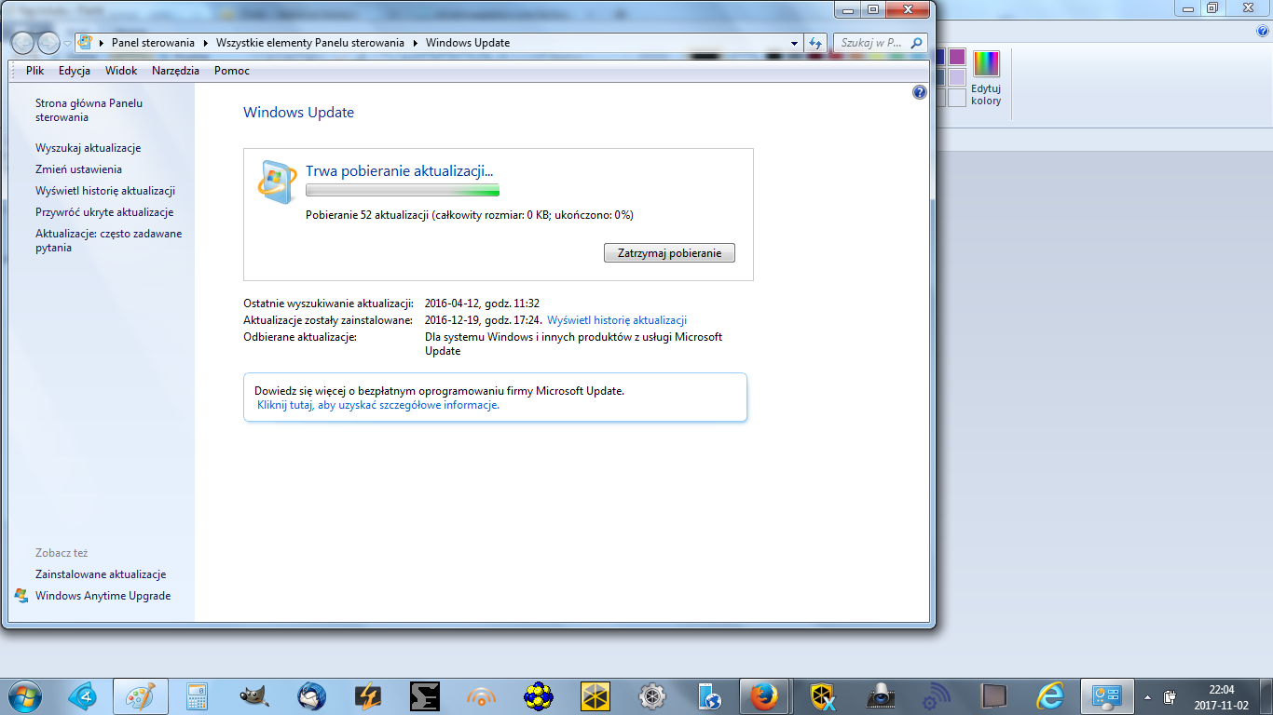
Task: Click the yellow shield with X taskbar icon
Action: [822, 696]
